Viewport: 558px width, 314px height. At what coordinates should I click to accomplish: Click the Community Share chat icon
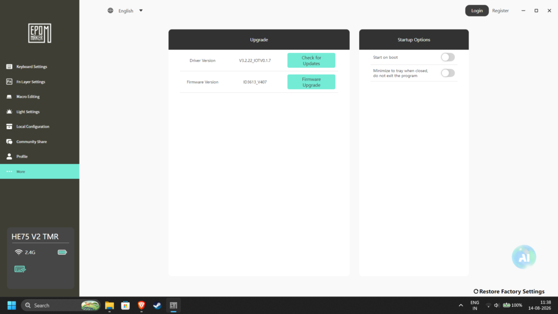click(x=9, y=141)
